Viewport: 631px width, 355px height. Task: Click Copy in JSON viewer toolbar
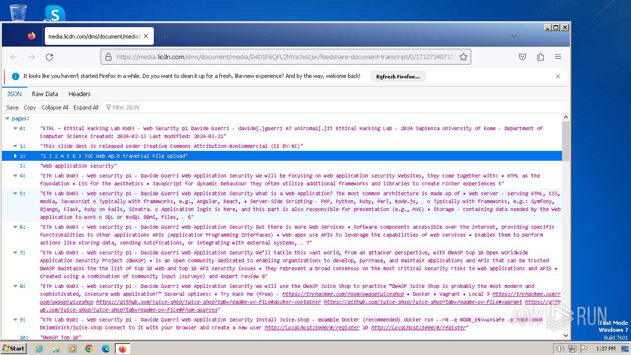[30, 107]
